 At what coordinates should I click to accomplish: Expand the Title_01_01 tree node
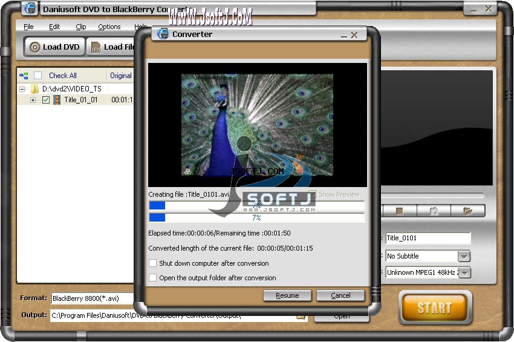33,100
